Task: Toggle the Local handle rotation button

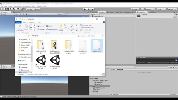Action: [x=37, y=9]
